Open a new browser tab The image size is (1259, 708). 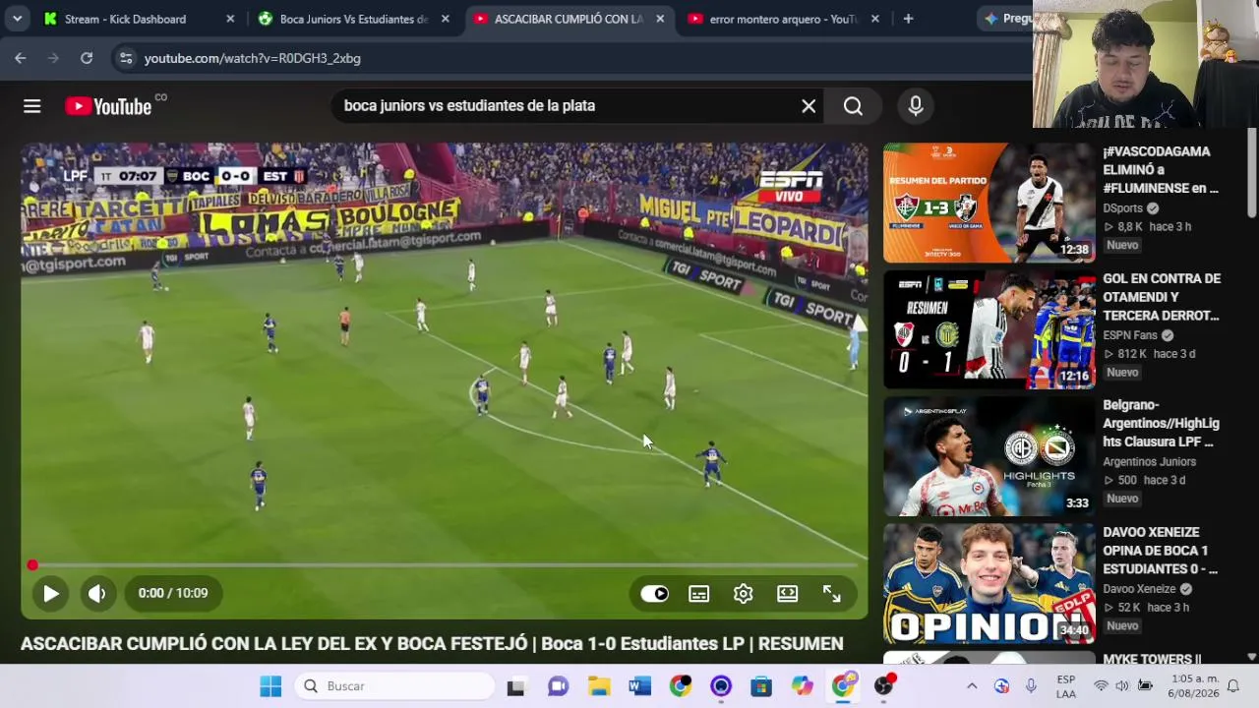pos(908,19)
